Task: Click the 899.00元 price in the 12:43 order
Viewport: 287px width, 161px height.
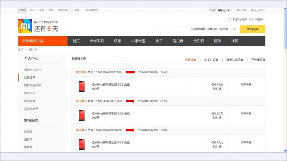Action: coord(217,85)
